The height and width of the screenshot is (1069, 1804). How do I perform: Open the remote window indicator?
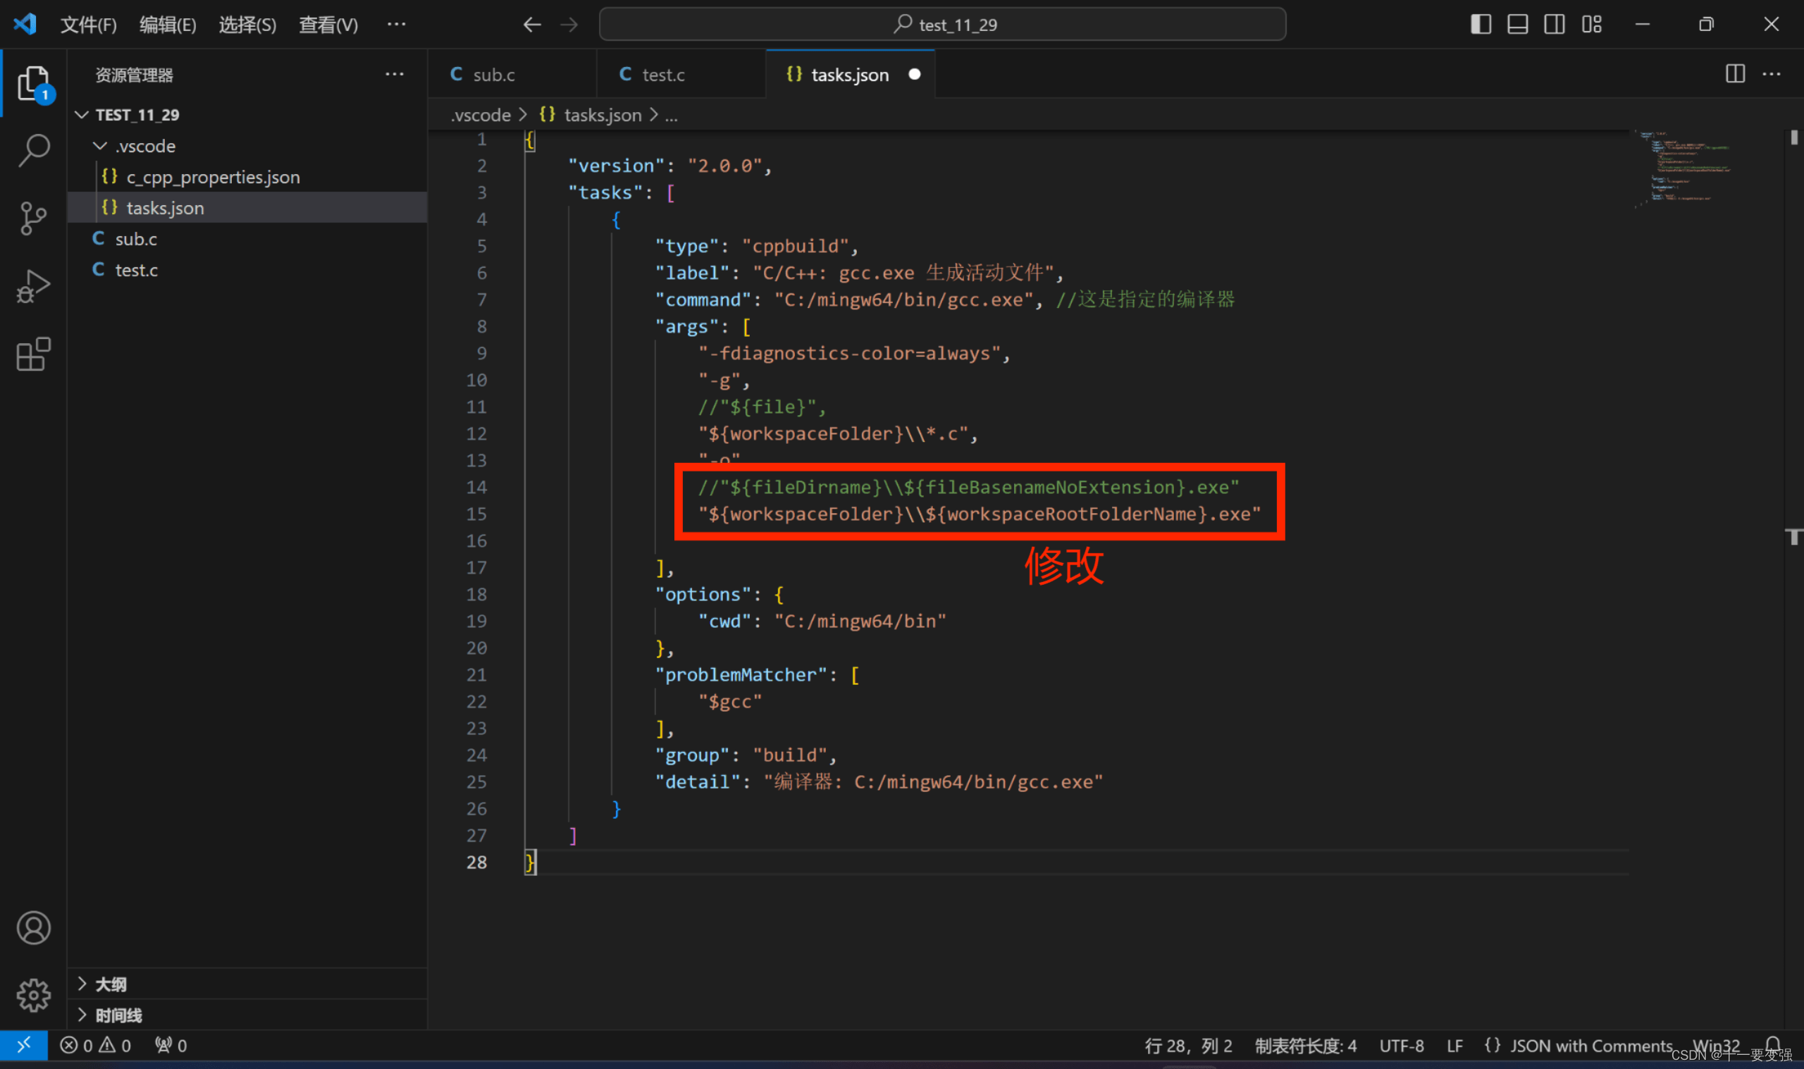coord(24,1044)
